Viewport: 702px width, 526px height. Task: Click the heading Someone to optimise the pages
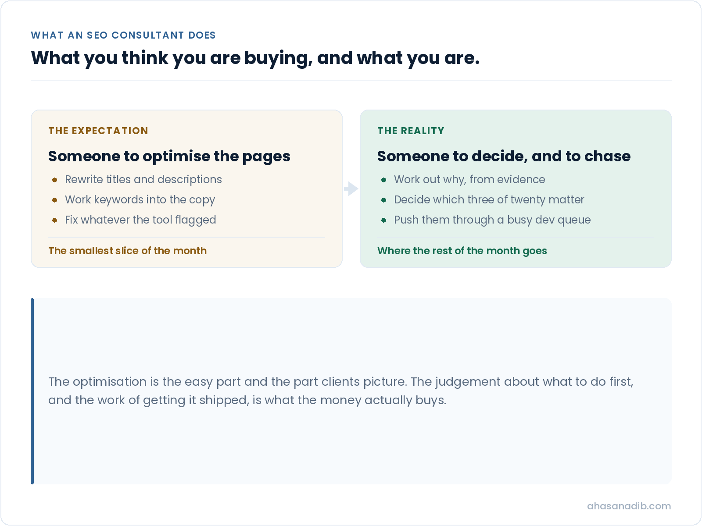tap(169, 156)
